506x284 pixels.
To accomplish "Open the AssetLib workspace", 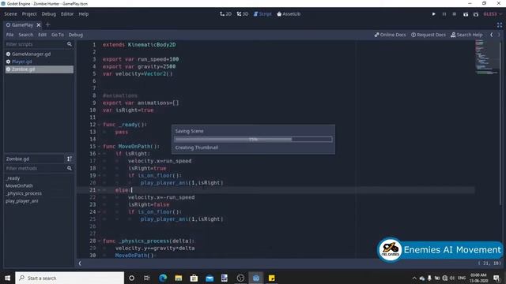I will [x=289, y=14].
